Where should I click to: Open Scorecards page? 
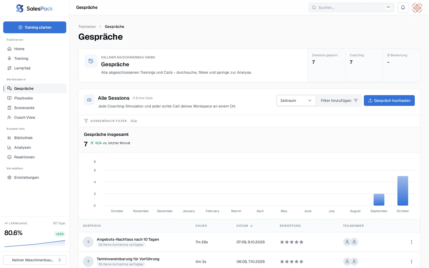pyautogui.click(x=35, y=108)
